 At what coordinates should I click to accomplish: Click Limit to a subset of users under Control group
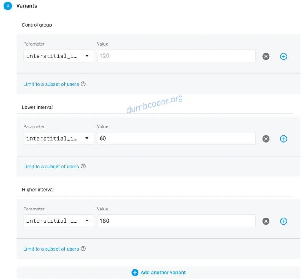coord(51,84)
